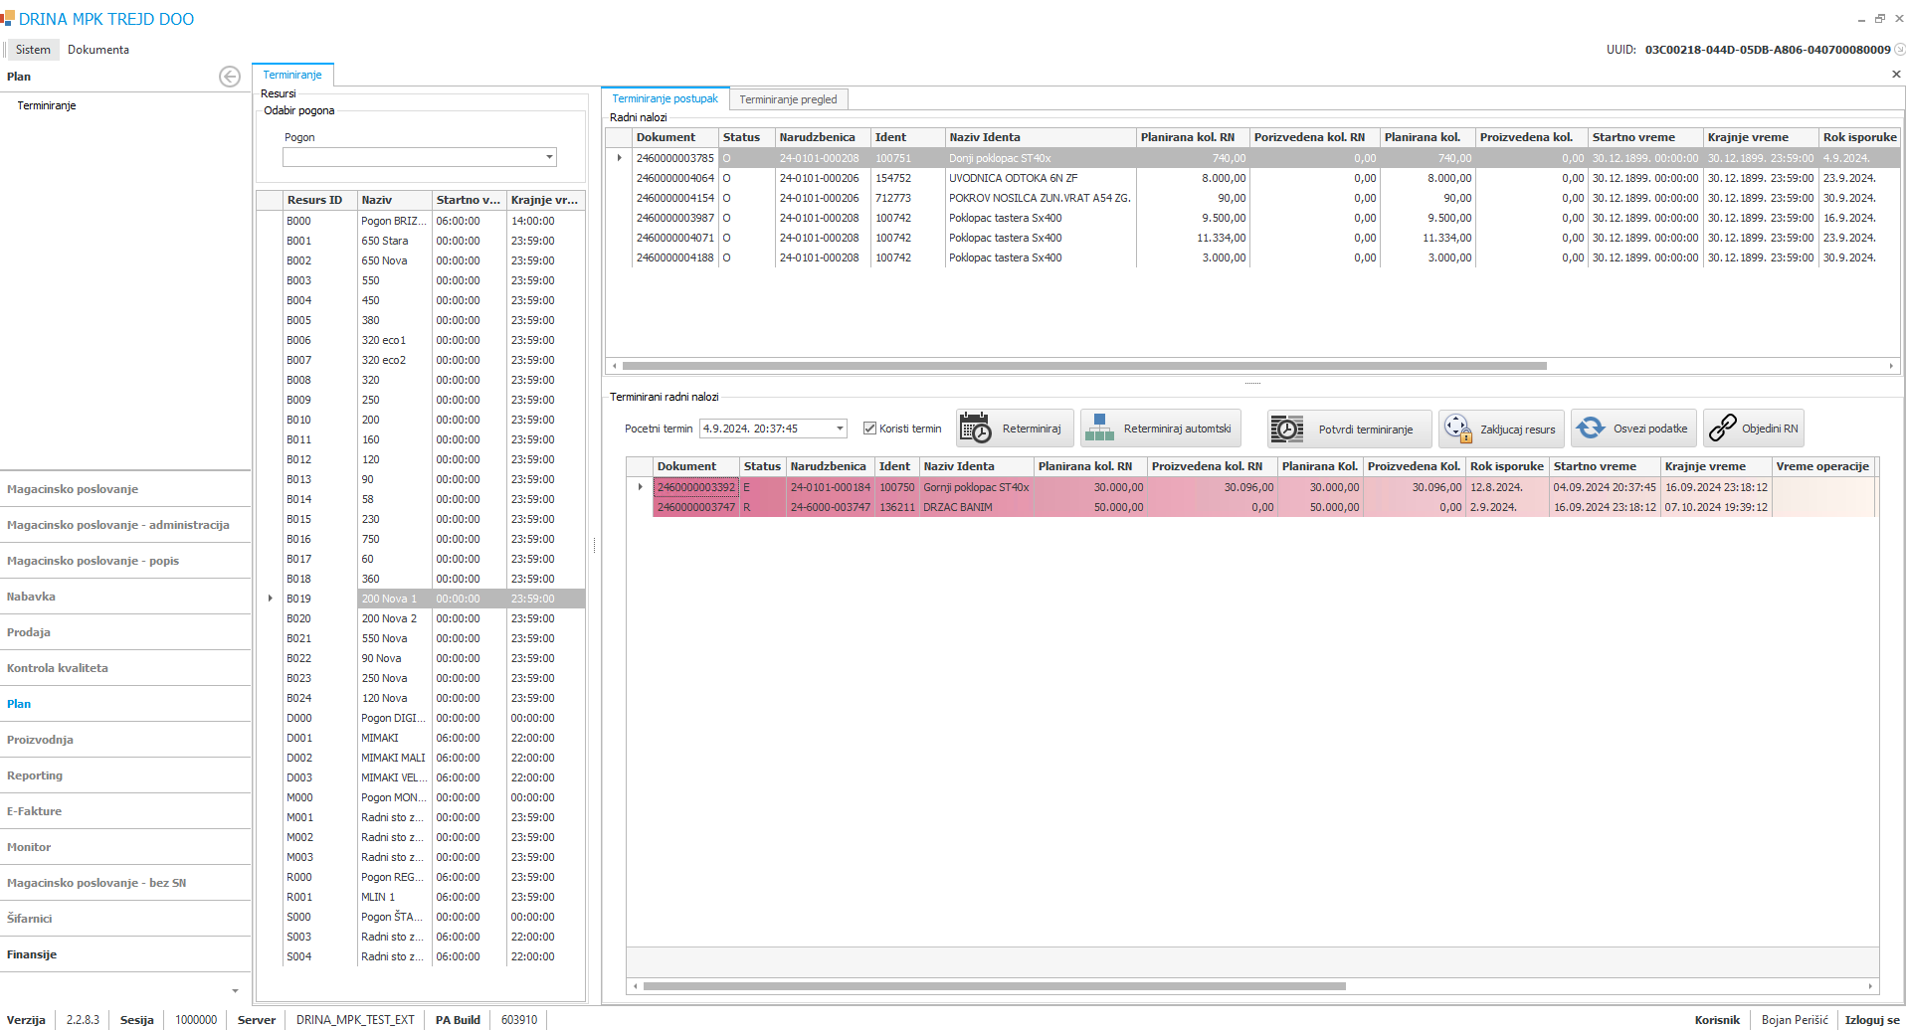Open the Pogon dropdown list

pos(549,157)
